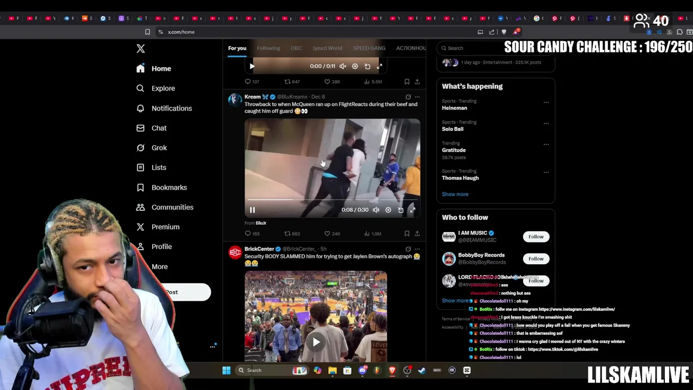This screenshot has height=390, width=693.
Task: Bookmark Kream's post
Action: (x=407, y=234)
